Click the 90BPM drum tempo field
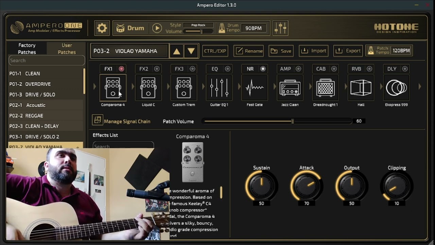This screenshot has height=245, width=435. tap(254, 28)
